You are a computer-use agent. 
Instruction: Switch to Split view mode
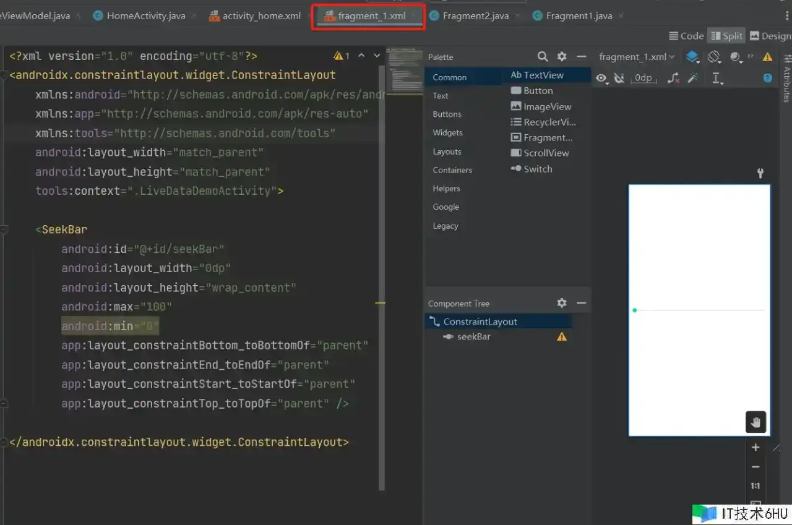tap(726, 36)
